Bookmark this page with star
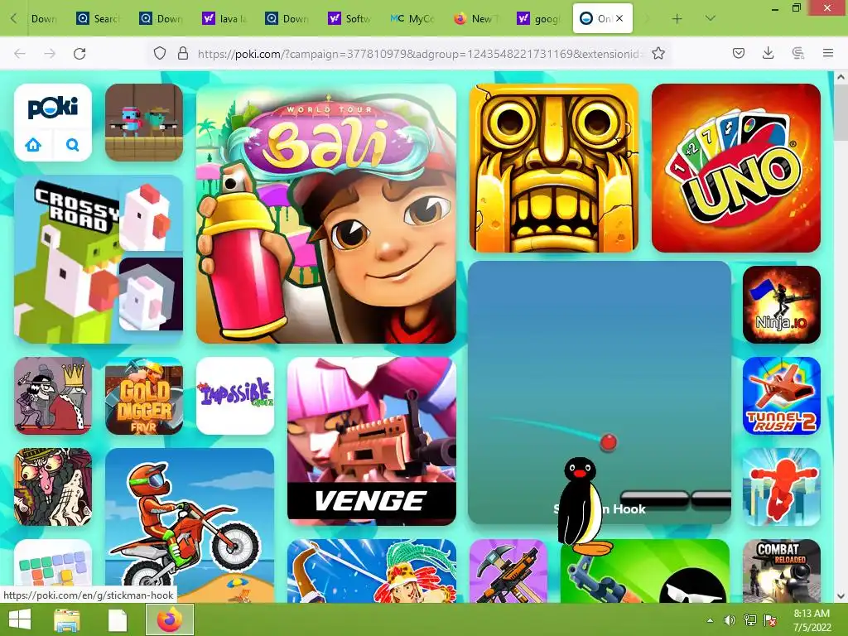848x636 pixels. [x=658, y=53]
